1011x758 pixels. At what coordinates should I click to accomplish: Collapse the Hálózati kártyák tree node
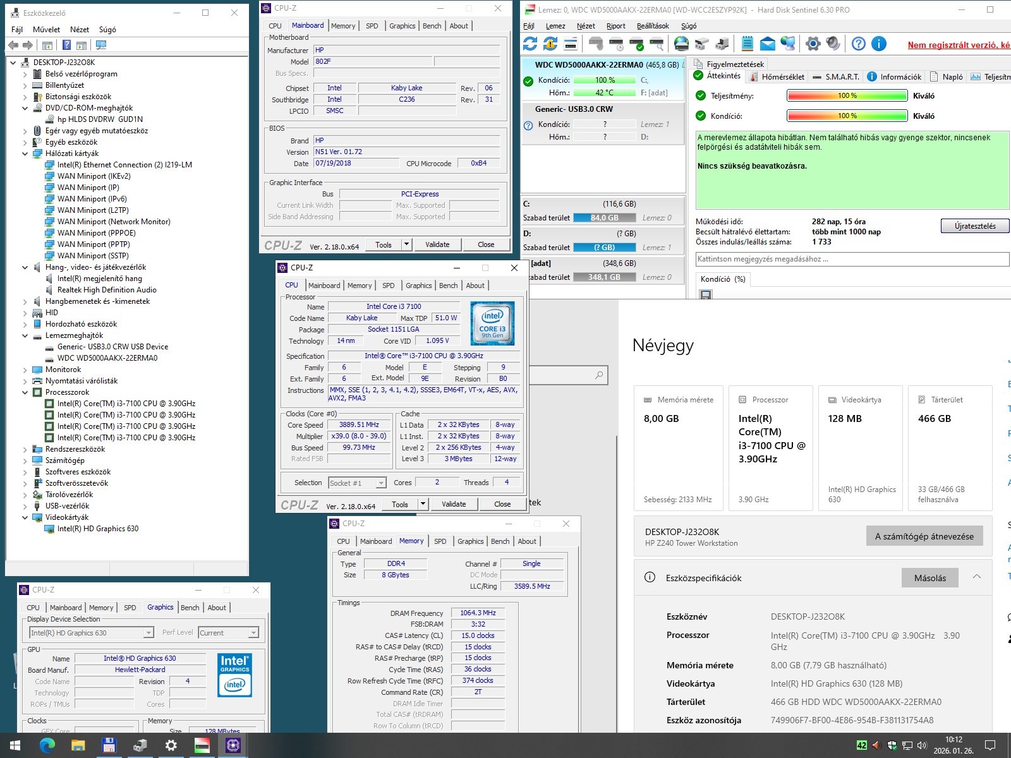(25, 153)
